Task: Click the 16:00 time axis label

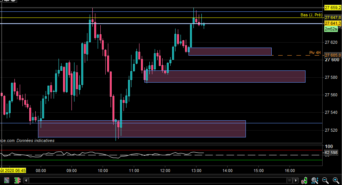Action: pos(290,171)
